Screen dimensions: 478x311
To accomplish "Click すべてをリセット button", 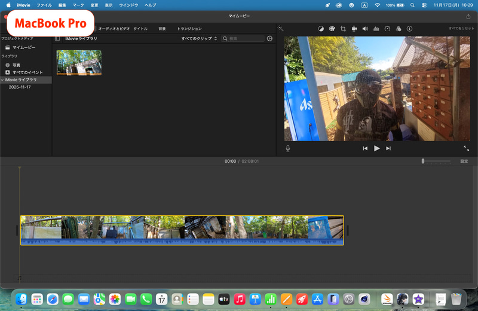I will 461,28.
